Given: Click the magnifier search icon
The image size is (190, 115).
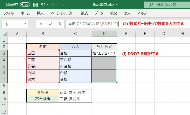Looking at the screenshot, I should click(x=151, y=5).
